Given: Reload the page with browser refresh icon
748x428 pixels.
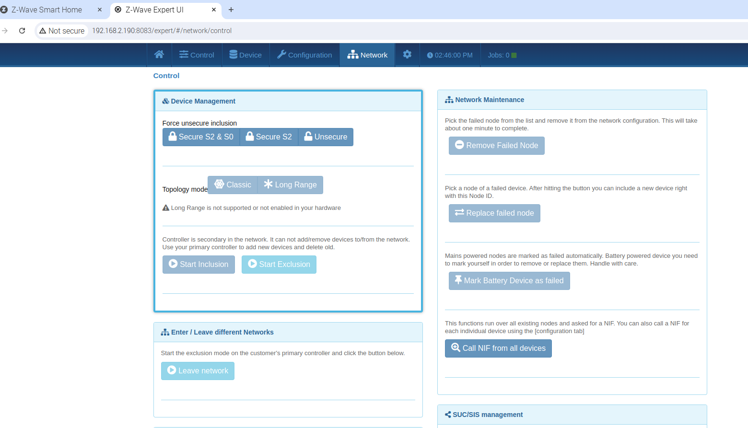Looking at the screenshot, I should (x=22, y=31).
